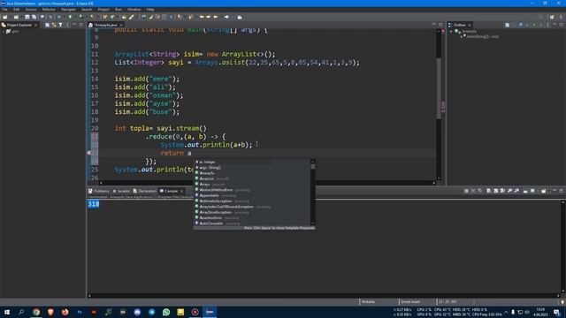Image resolution: width=566 pixels, height=318 pixels.
Task: Select the 'ArithmeticException' completion proposal
Action: point(252,201)
